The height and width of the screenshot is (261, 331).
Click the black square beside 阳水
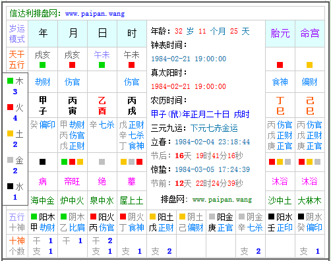tap(271, 217)
